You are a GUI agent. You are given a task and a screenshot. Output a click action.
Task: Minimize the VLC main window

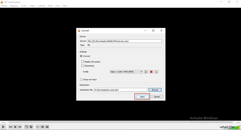221,2
